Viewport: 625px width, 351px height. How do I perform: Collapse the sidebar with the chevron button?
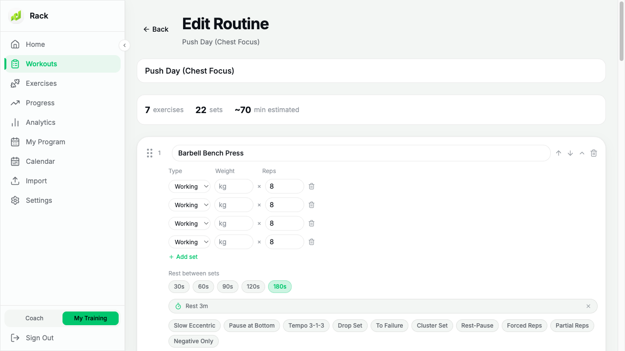(x=125, y=45)
